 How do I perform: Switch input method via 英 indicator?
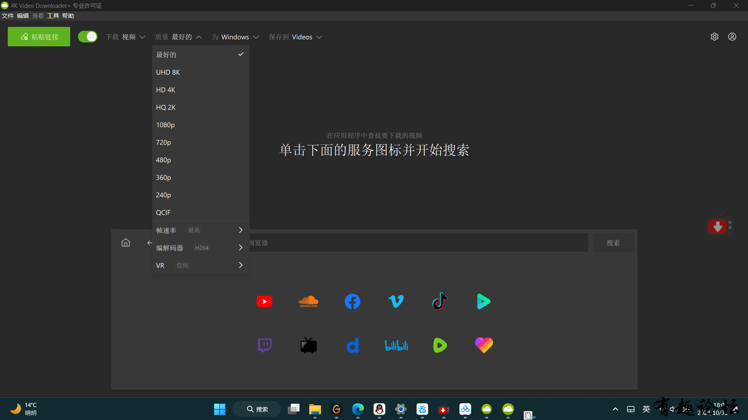coord(646,409)
